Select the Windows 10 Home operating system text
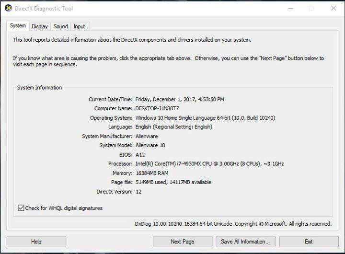The height and width of the screenshot is (254, 345). click(205, 118)
